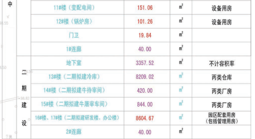This screenshot has height=139, width=255.
Task: Select the 151.06 area value
Action: pos(144,7)
